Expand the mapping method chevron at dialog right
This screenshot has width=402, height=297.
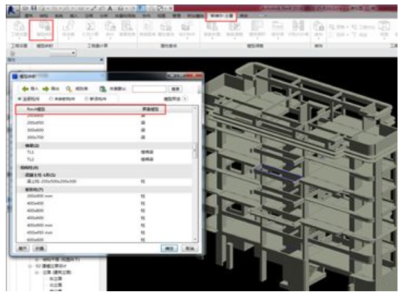[x=185, y=98]
